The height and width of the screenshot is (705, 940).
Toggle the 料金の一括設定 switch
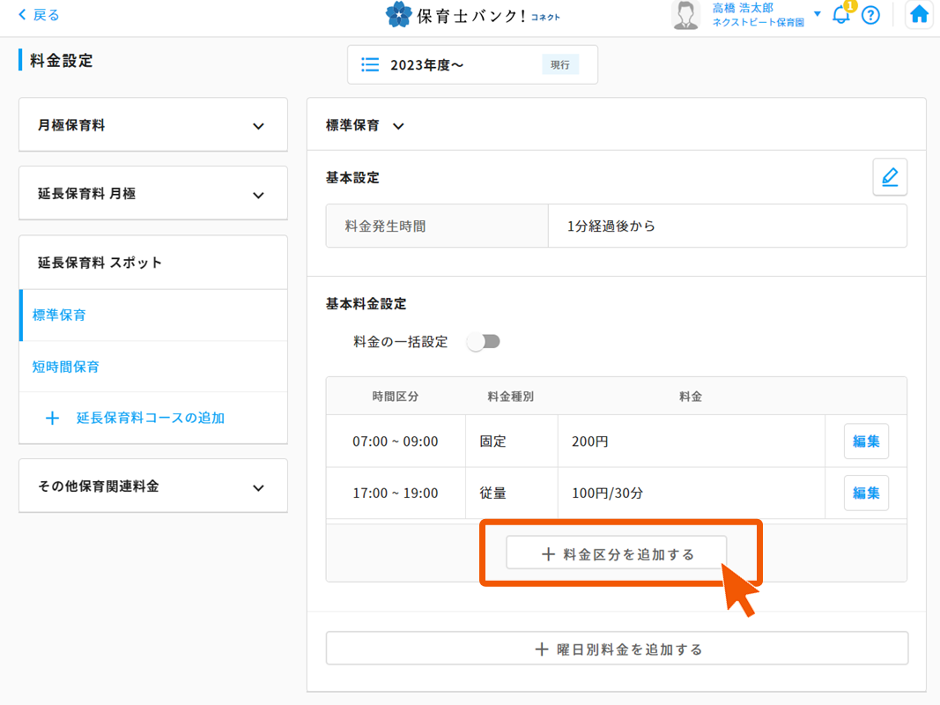click(x=484, y=342)
